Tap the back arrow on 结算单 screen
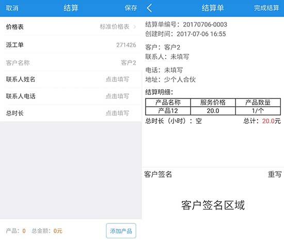Viewport: 284px width, 242px height. pyautogui.click(x=149, y=8)
